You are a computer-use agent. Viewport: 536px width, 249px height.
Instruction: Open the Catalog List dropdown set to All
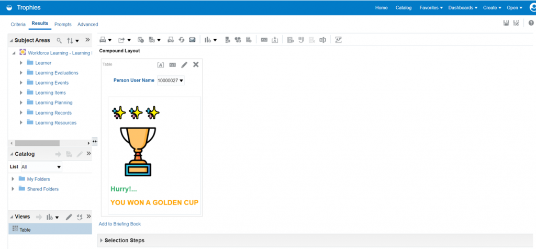point(41,167)
